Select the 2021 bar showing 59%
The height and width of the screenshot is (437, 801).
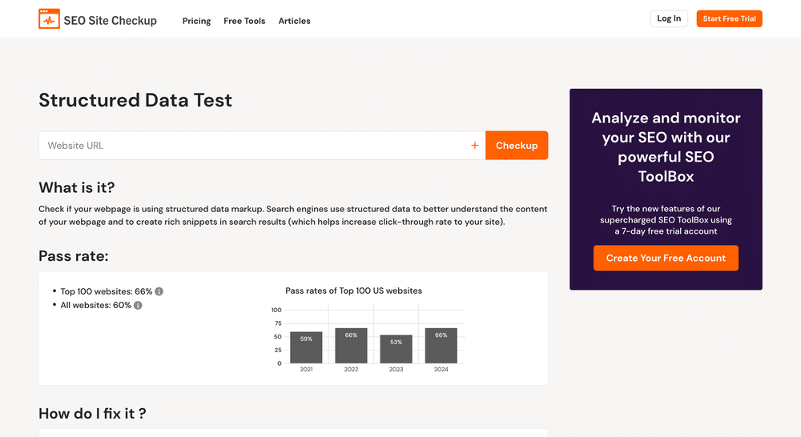(x=306, y=347)
